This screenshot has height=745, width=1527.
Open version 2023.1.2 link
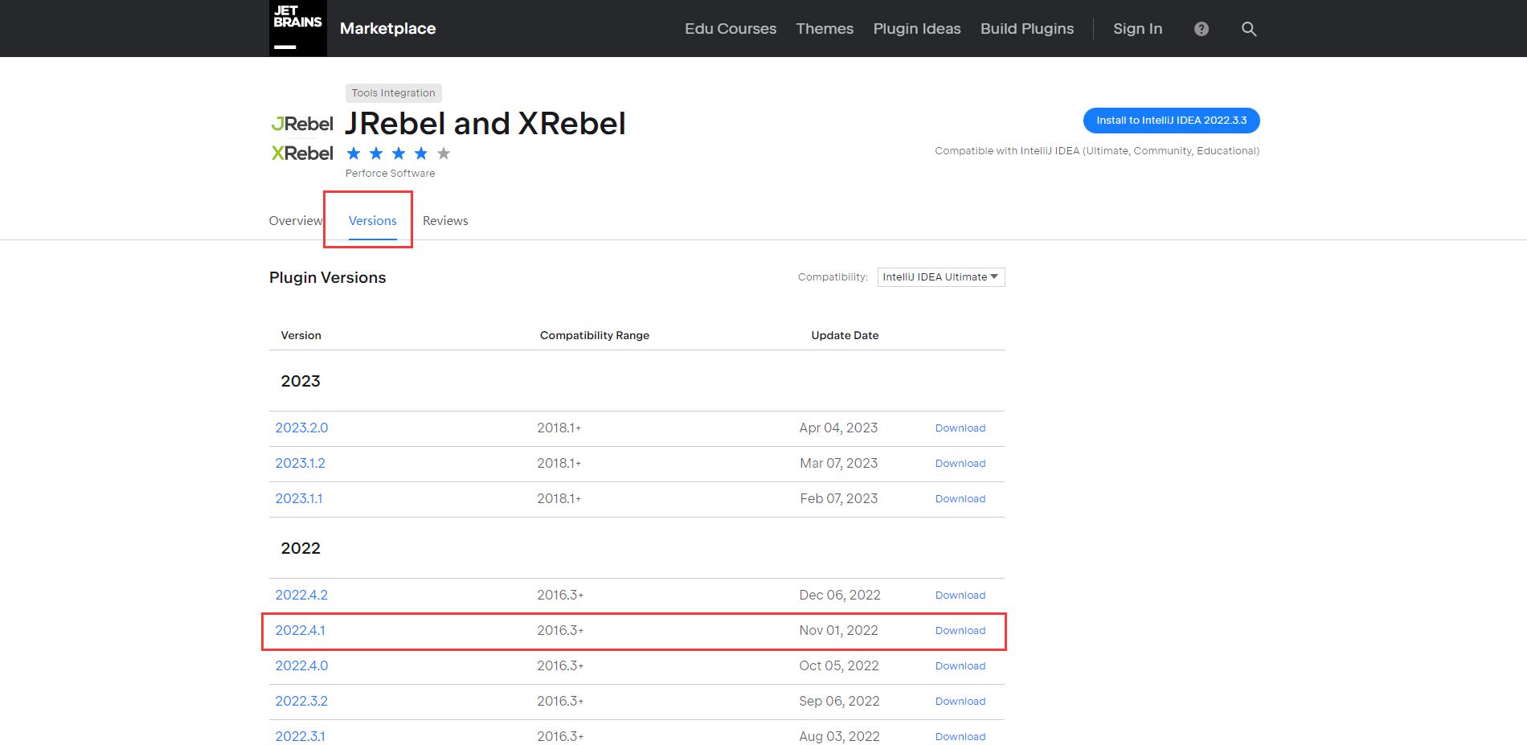pos(300,463)
